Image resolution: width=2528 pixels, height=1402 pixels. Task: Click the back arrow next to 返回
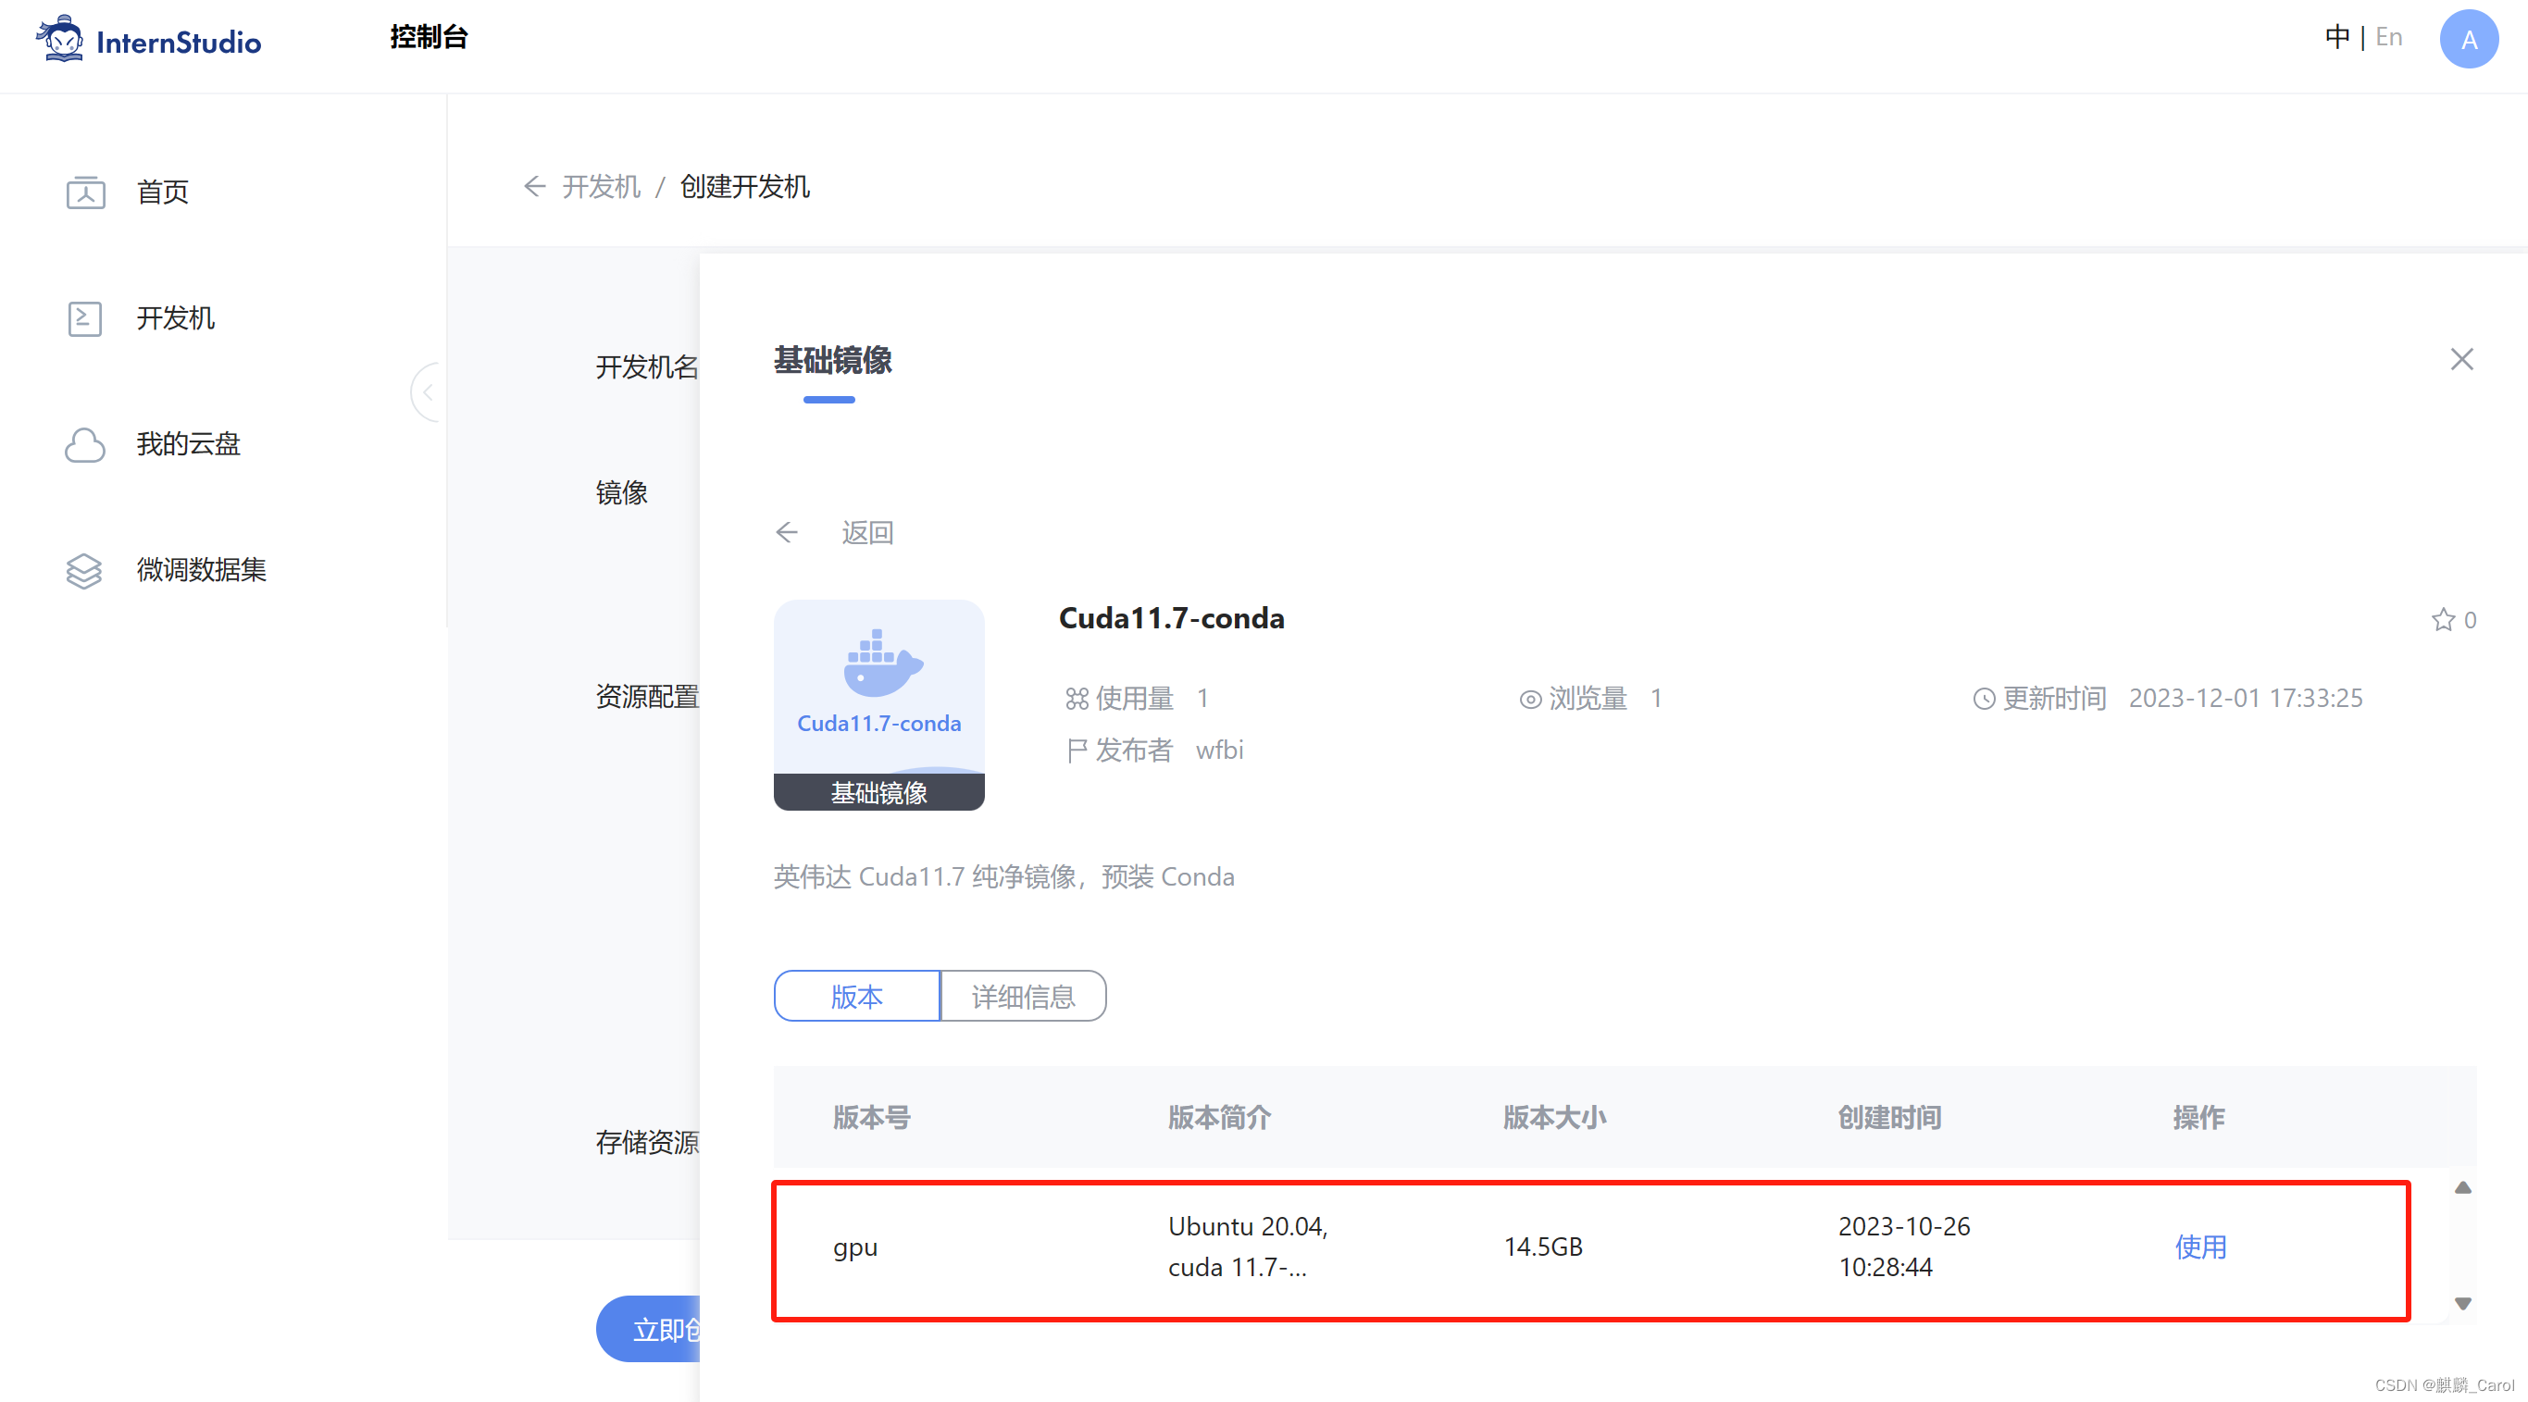pyautogui.click(x=787, y=532)
